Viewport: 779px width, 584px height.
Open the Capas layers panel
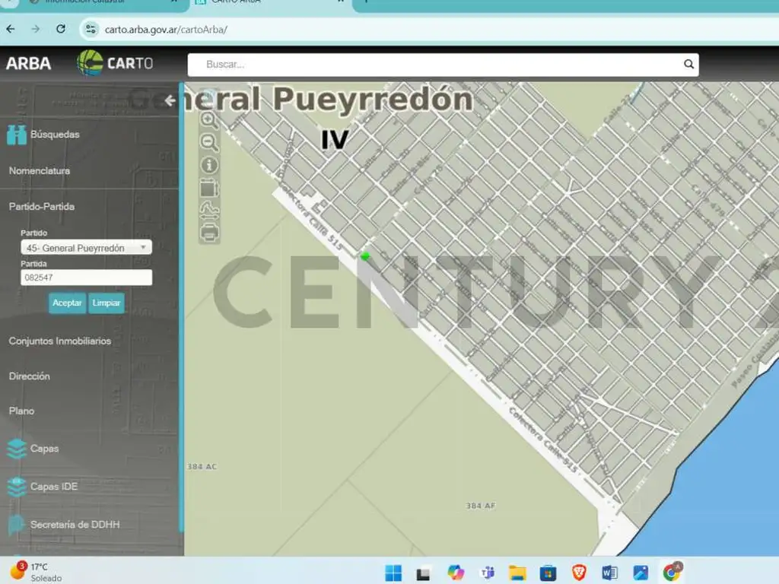click(x=44, y=449)
